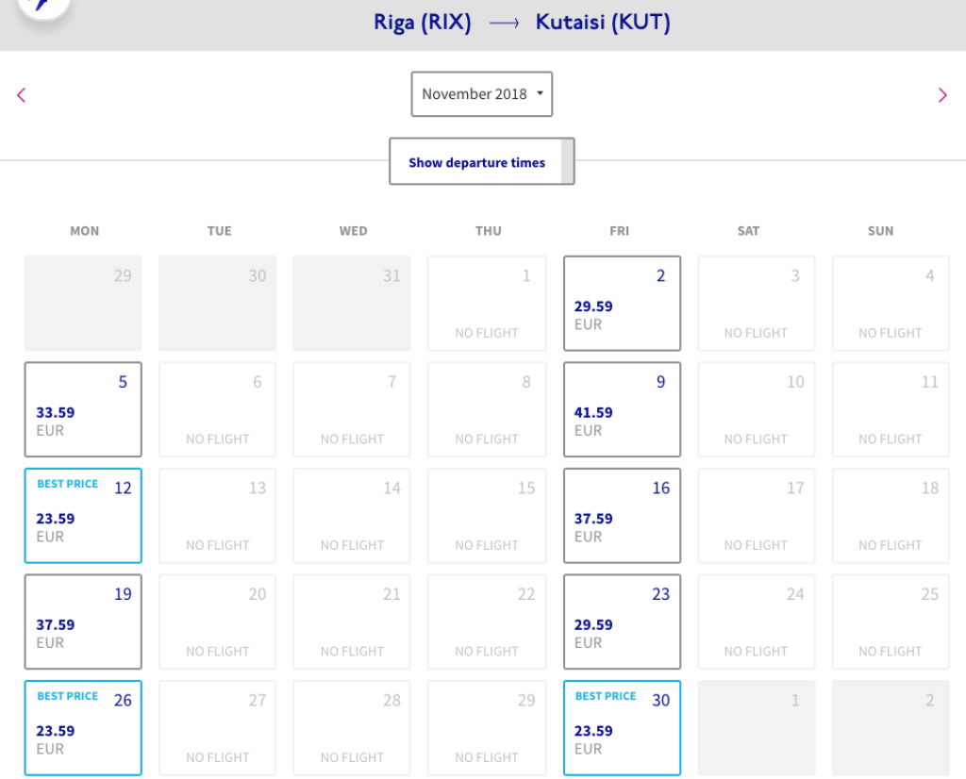Go to next month with right arrow

[941, 94]
